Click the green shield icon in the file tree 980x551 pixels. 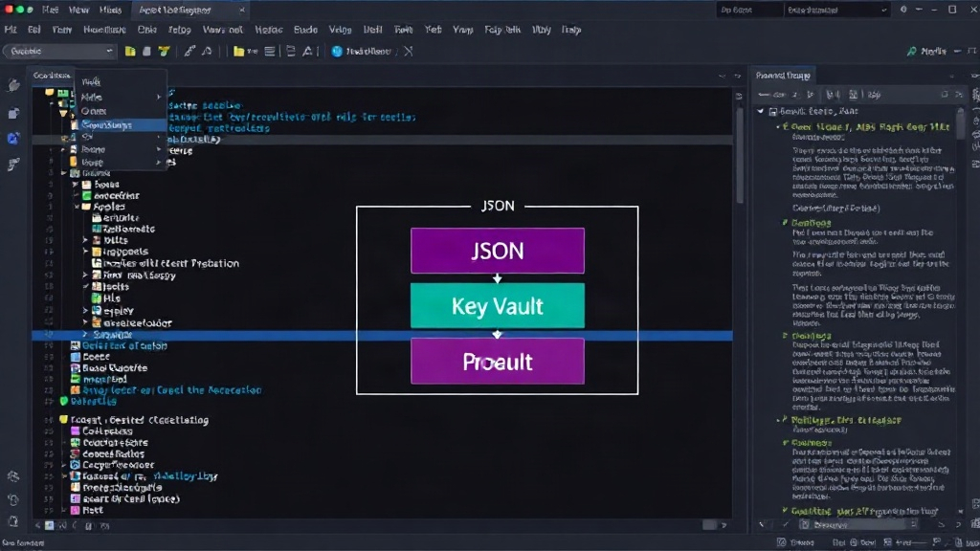click(63, 401)
